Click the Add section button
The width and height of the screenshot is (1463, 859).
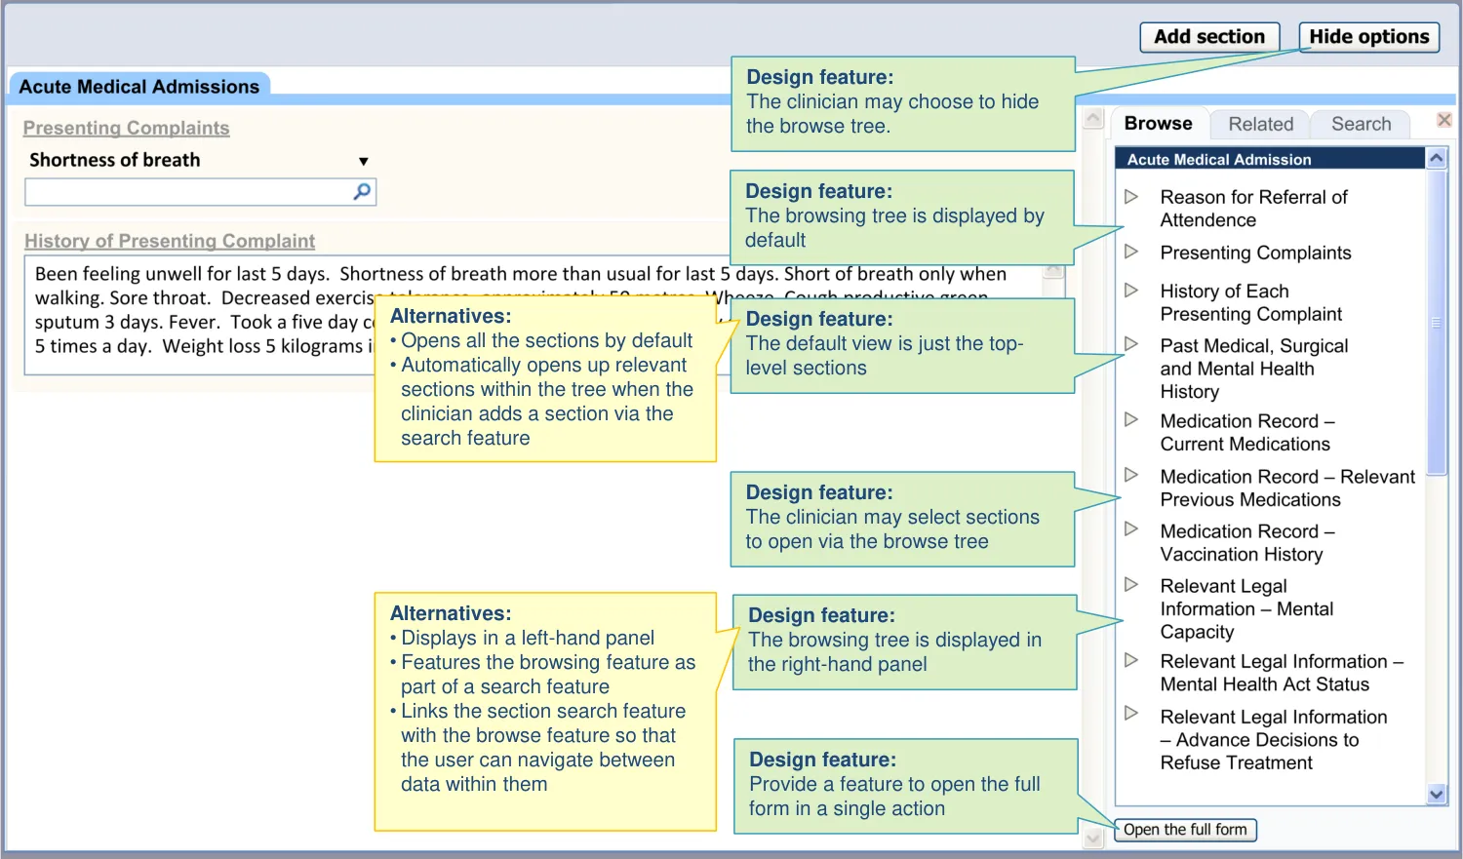point(1209,37)
